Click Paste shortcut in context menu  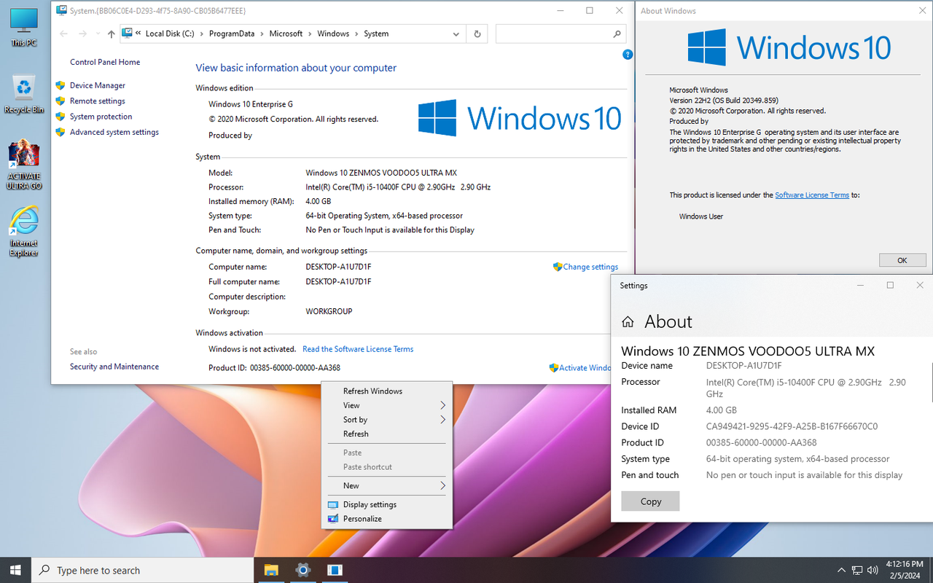(386, 467)
